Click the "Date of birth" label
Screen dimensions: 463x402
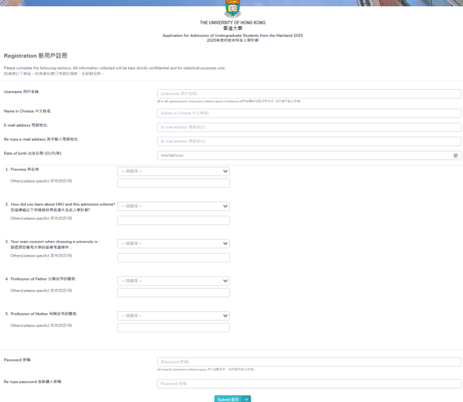[x=33, y=154]
